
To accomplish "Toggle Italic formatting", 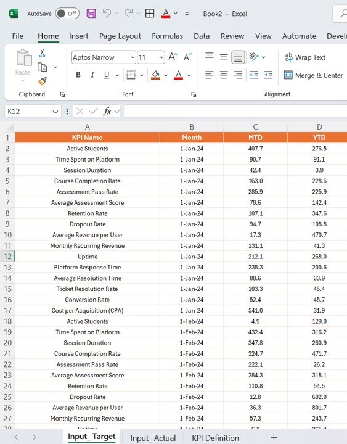I will click(92, 75).
